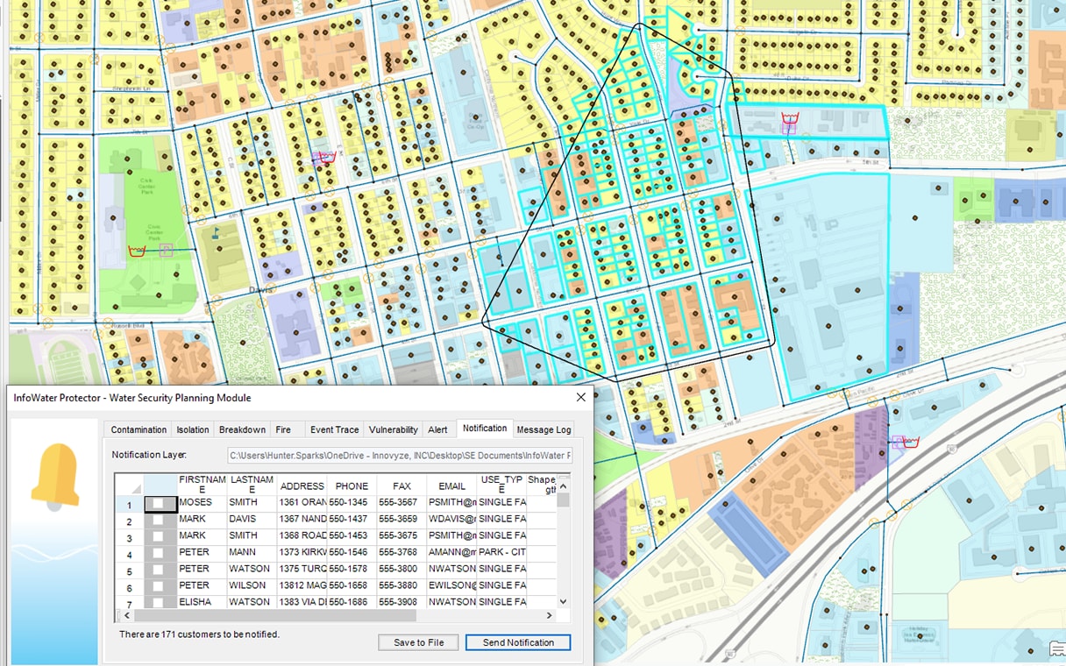Click the blue flag marker on the map
The image size is (1066, 666).
click(x=217, y=233)
